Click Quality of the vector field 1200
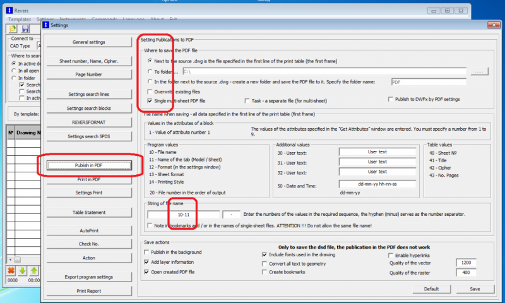The image size is (505, 303). click(x=466, y=263)
